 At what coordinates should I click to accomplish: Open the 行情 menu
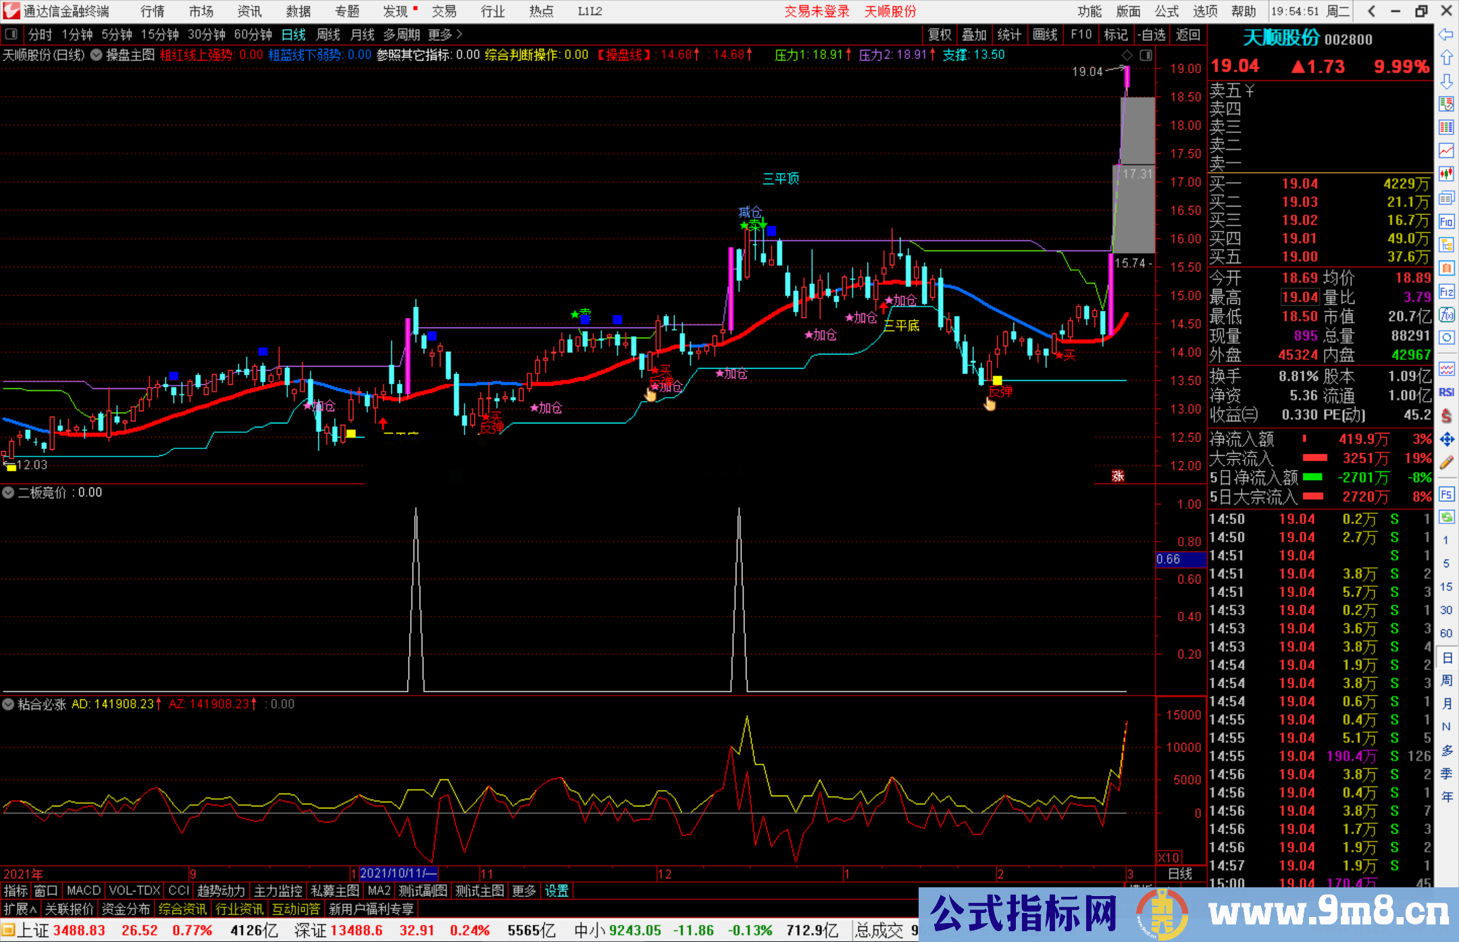point(152,11)
